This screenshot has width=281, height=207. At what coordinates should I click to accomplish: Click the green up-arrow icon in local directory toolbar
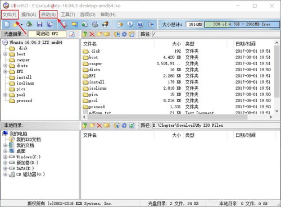(85, 125)
